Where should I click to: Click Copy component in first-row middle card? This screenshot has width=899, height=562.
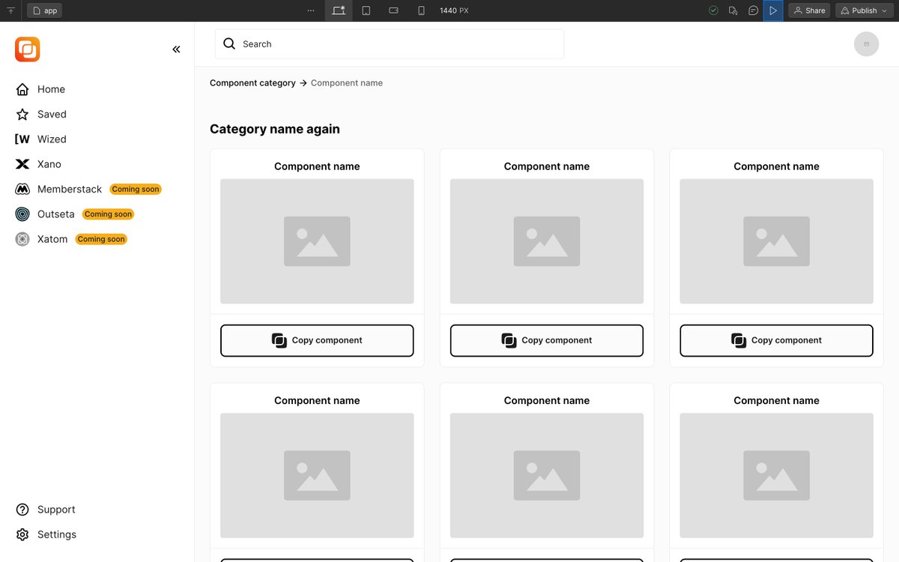pyautogui.click(x=547, y=340)
